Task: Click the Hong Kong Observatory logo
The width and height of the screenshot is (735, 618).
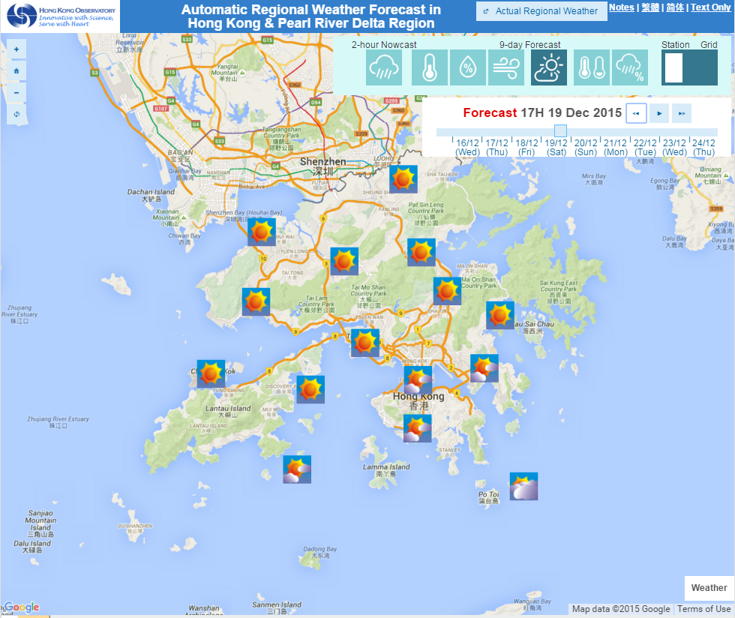Action: [x=59, y=15]
